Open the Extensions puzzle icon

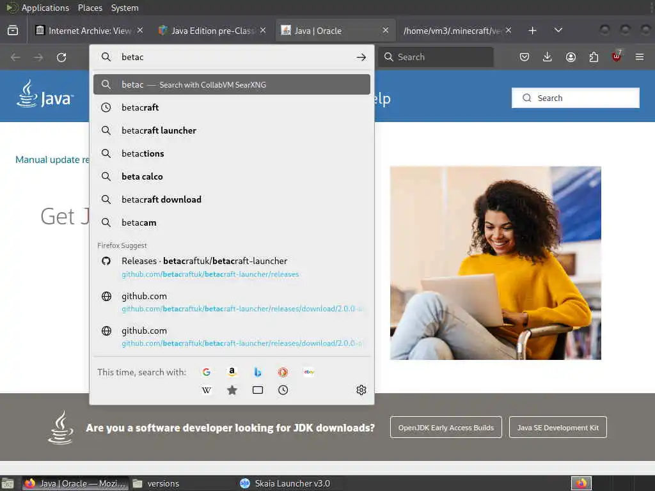(594, 57)
